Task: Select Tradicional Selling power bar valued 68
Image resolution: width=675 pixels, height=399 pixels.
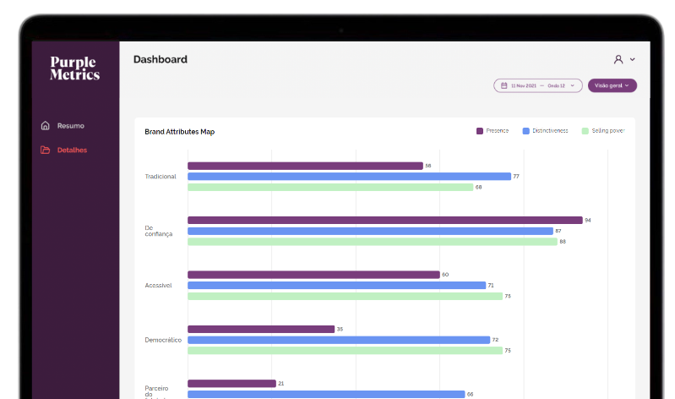Action: tap(330, 188)
